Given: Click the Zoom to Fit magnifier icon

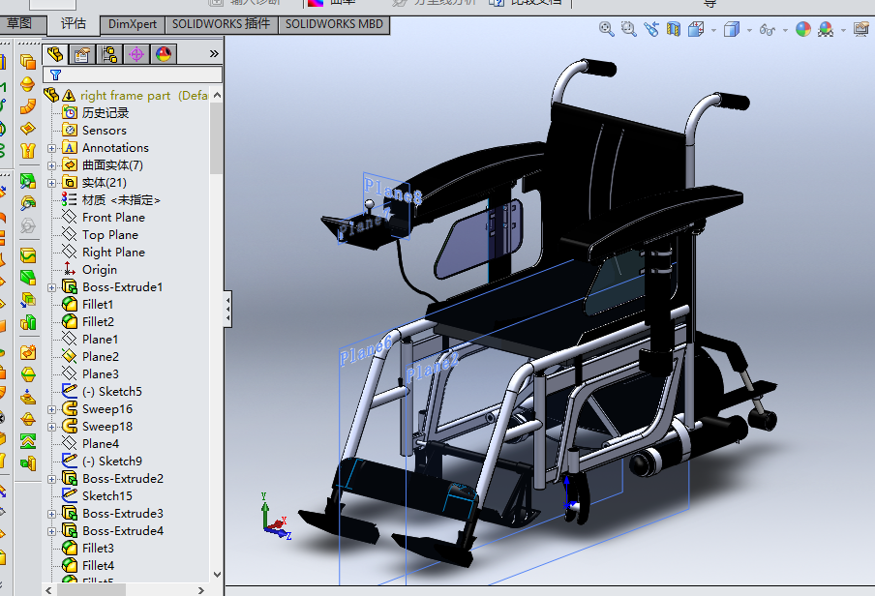Looking at the screenshot, I should coord(607,30).
